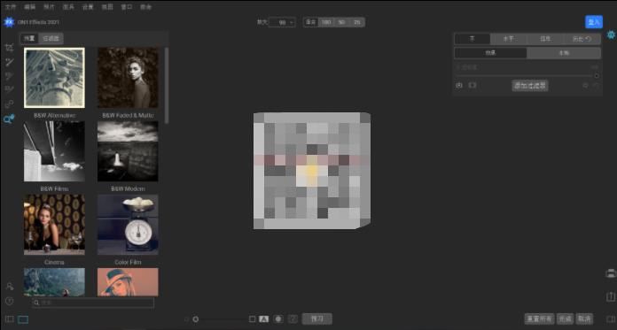Open the first menu bar item 文件
The width and height of the screenshot is (617, 330).
click(11, 7)
